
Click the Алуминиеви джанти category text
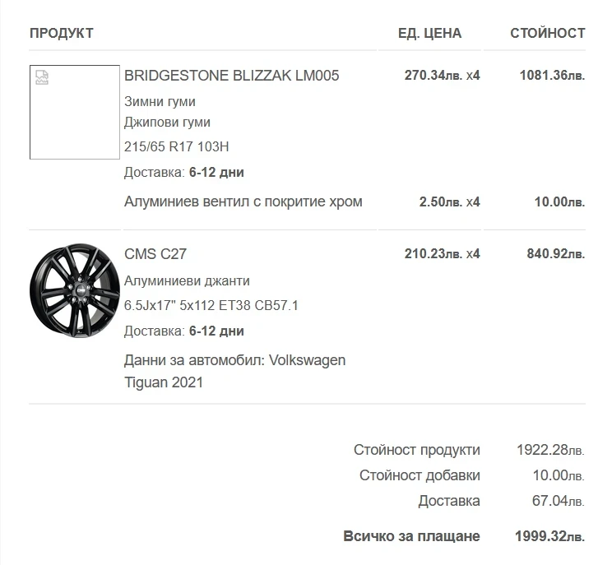(187, 280)
